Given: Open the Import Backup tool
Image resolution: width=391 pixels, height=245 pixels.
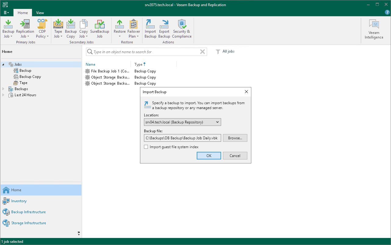Looking at the screenshot, I should coord(150,28).
